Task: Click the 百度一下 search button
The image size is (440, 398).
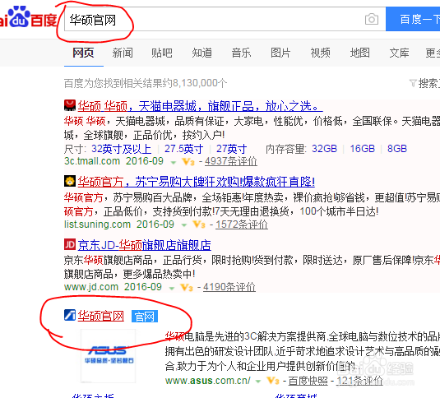Action: click(x=413, y=19)
